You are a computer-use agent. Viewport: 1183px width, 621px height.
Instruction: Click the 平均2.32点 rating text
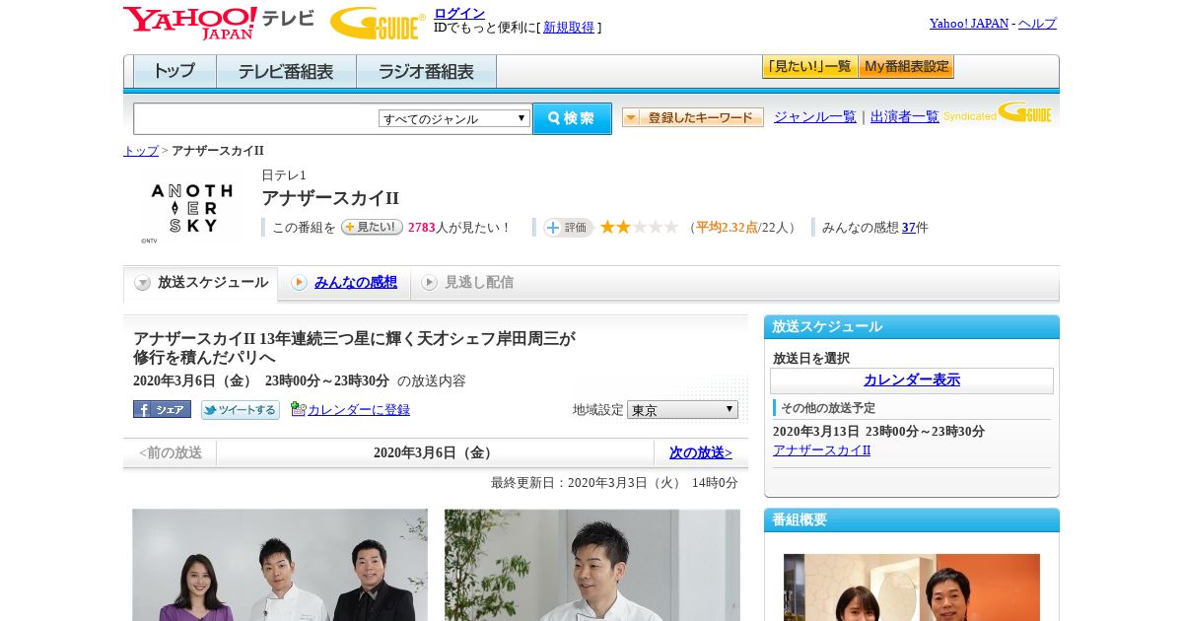727,228
